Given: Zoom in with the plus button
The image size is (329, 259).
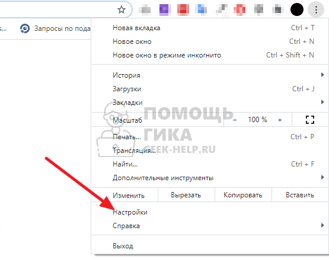Looking at the screenshot, I should [x=280, y=120].
